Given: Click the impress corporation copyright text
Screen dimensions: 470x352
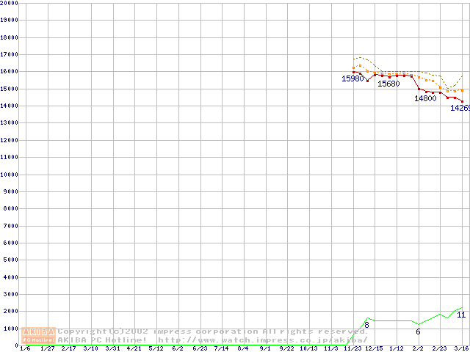Looking at the screenshot, I should coord(213,331).
